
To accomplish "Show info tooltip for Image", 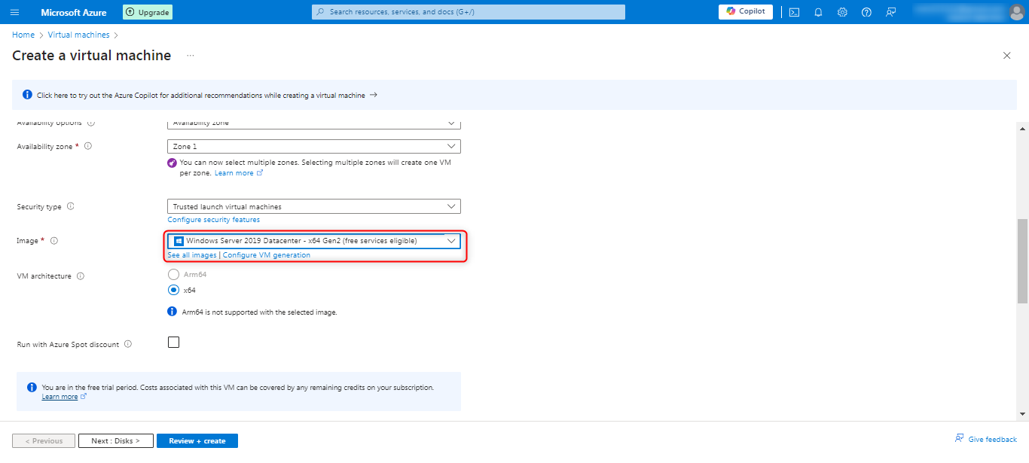I will [54, 241].
